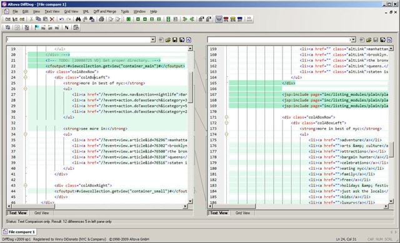The width and height of the screenshot is (400, 243).
Task: Collapse the fold marker at left line 23
Action: (x=26, y=72)
